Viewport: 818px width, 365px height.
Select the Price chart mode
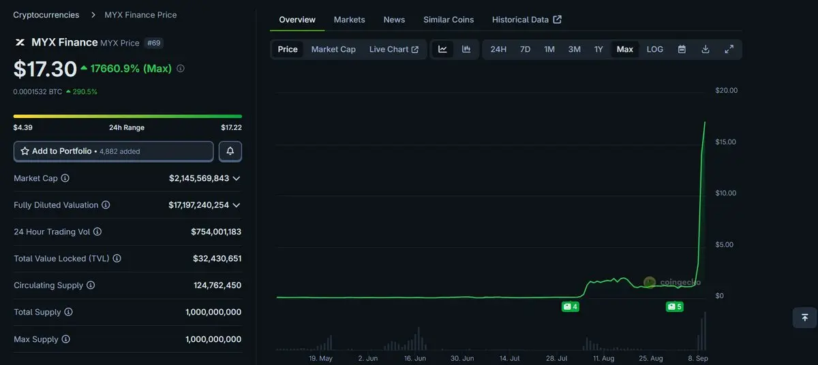point(288,49)
